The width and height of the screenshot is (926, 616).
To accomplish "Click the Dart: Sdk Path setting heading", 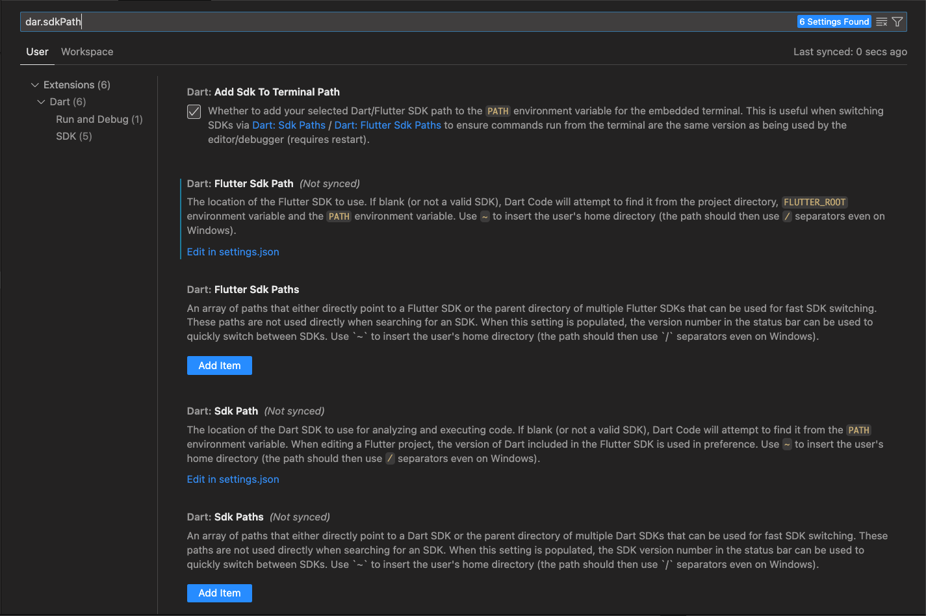I will click(x=223, y=411).
